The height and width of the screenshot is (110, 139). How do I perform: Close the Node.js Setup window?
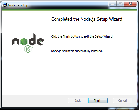click(x=130, y=4)
